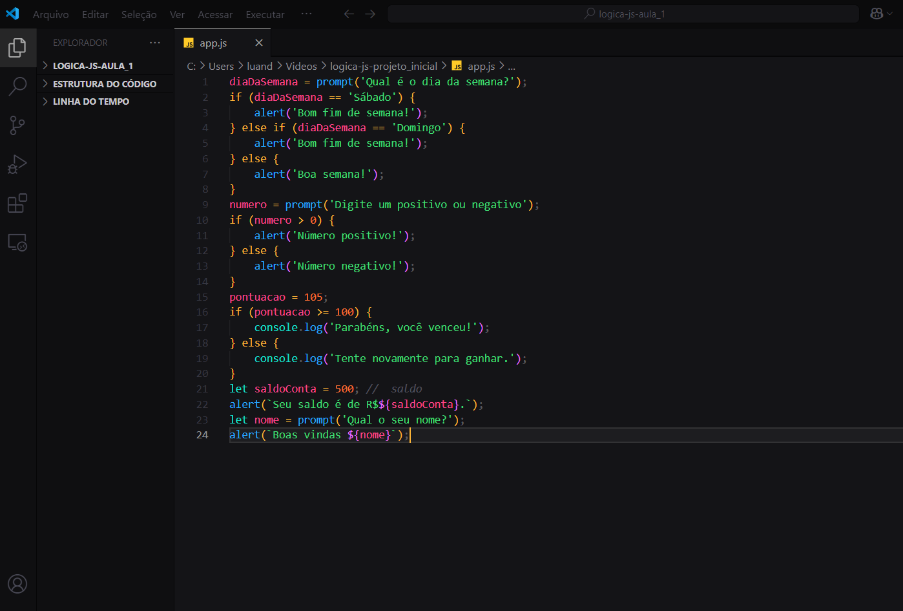This screenshot has height=611, width=903.
Task: Click saldoConta declaration on line 21
Action: point(285,389)
